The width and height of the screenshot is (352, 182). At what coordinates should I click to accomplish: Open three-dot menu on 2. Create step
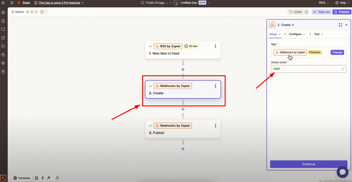pyautogui.click(x=215, y=86)
